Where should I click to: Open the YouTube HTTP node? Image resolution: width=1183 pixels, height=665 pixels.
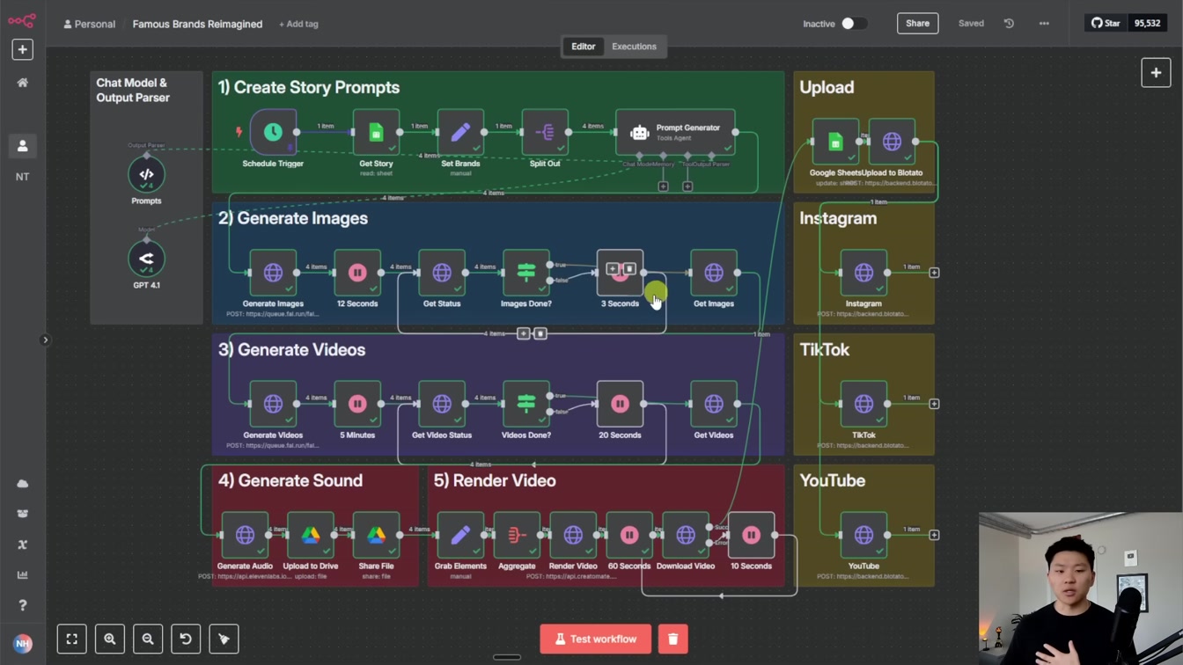(863, 535)
